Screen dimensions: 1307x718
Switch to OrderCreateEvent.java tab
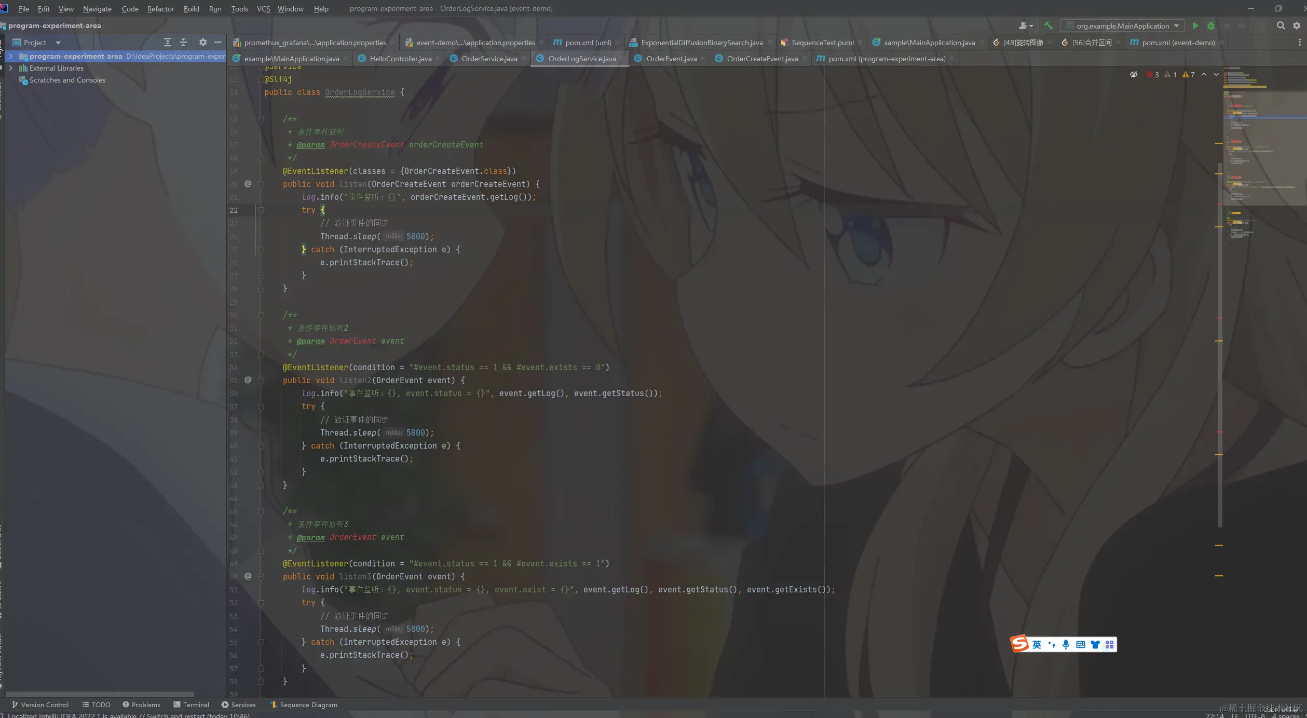point(762,59)
